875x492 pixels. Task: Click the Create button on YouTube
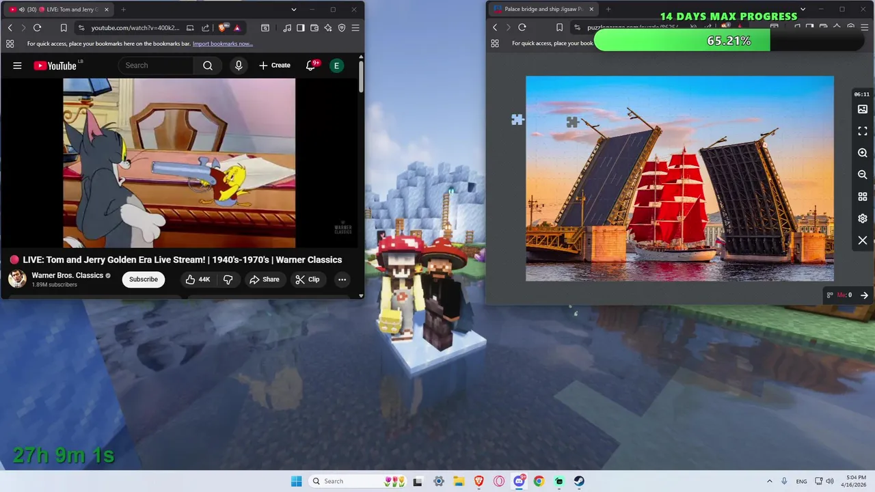coord(275,66)
